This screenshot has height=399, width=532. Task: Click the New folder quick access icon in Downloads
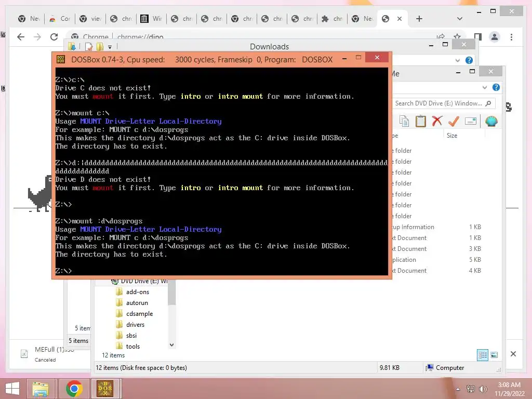click(100, 46)
